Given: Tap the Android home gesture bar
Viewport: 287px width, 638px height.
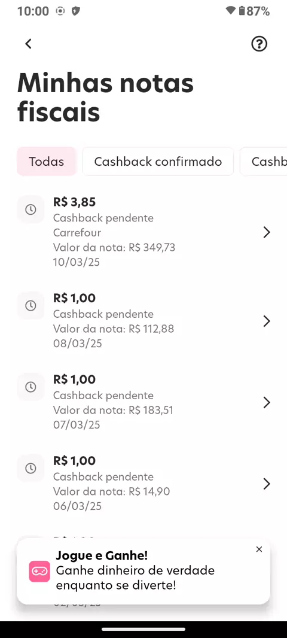Looking at the screenshot, I should [143, 629].
